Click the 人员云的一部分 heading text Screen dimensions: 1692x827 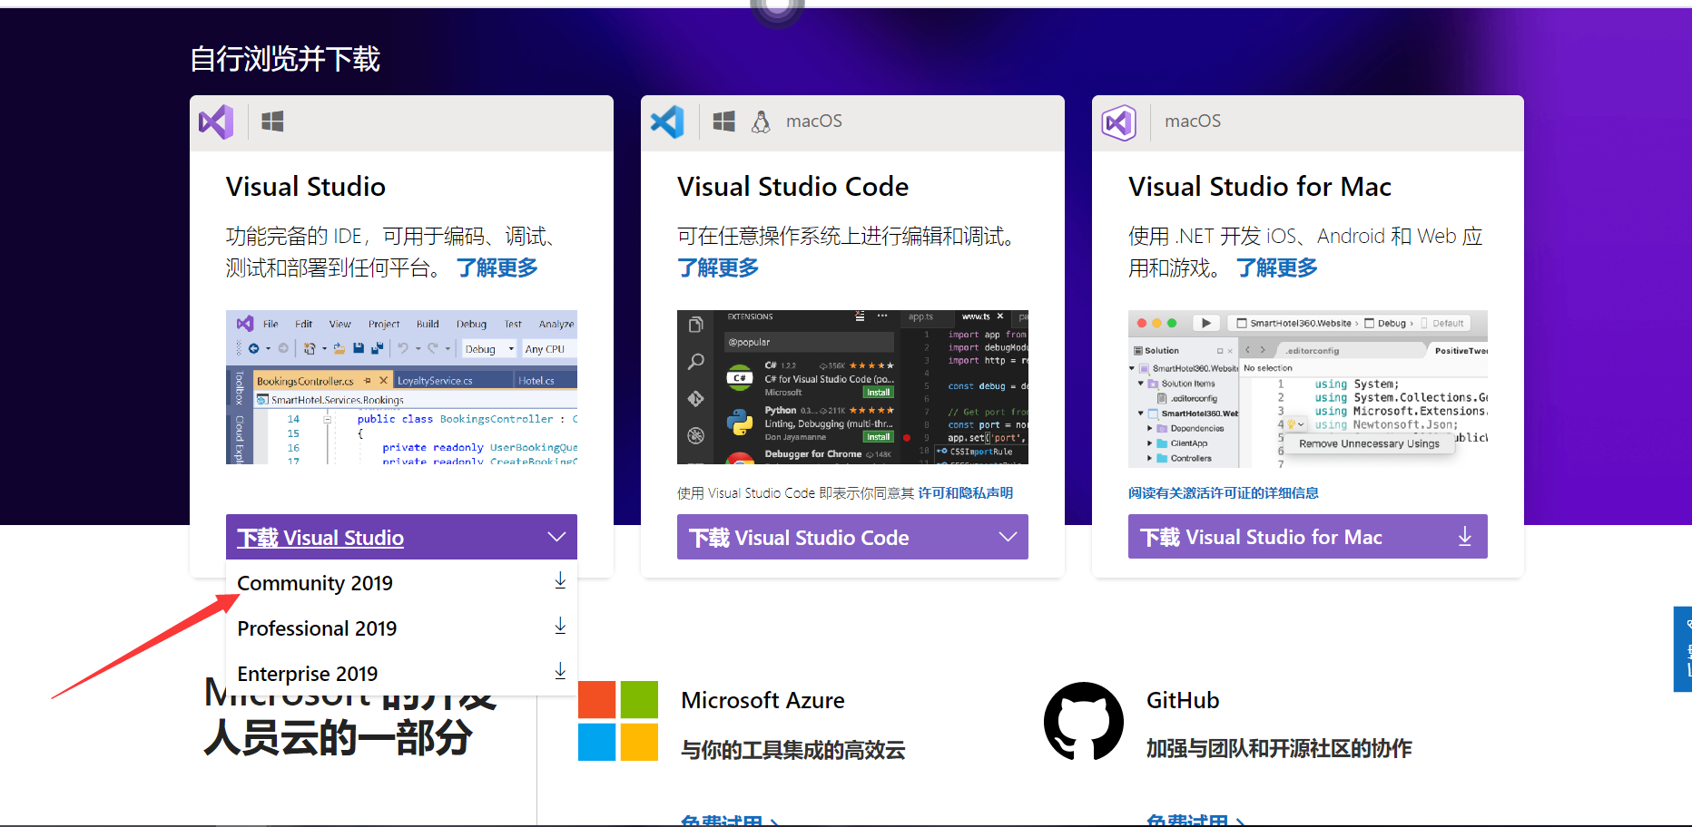(x=338, y=737)
